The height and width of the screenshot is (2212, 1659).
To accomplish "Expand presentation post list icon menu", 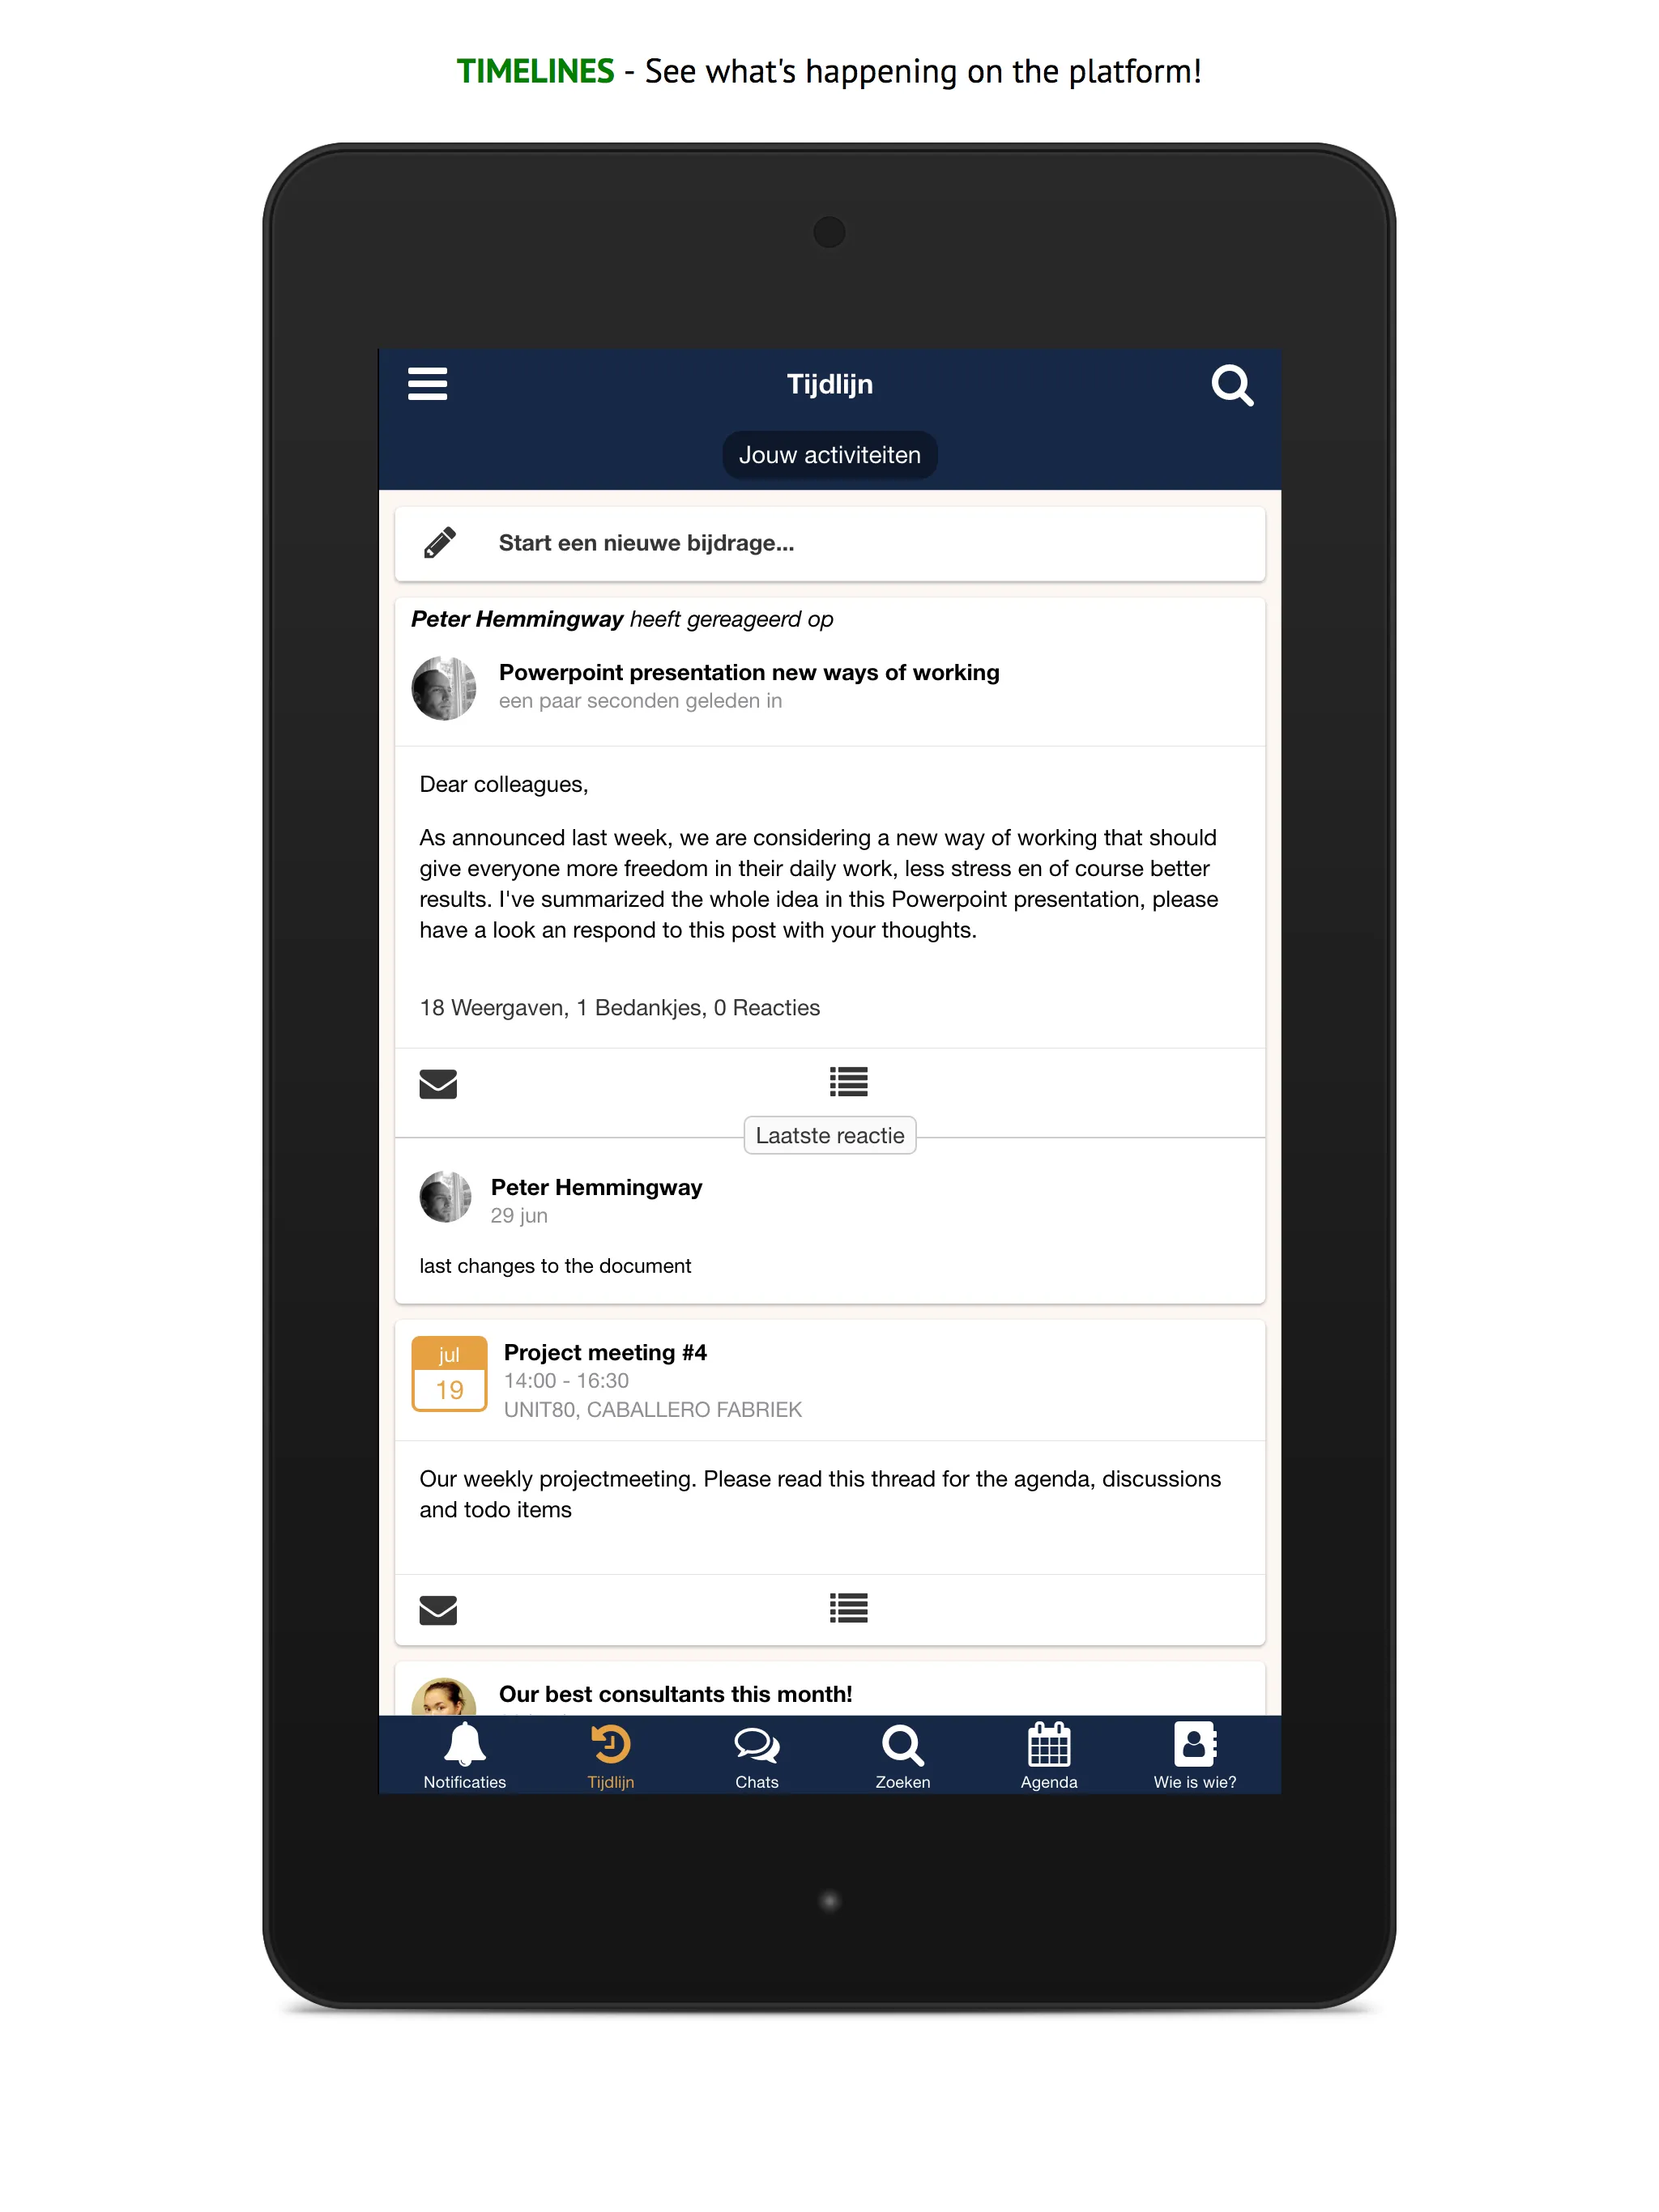I will coord(852,1082).
